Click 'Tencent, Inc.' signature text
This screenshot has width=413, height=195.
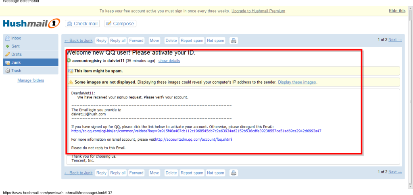pos(83,160)
